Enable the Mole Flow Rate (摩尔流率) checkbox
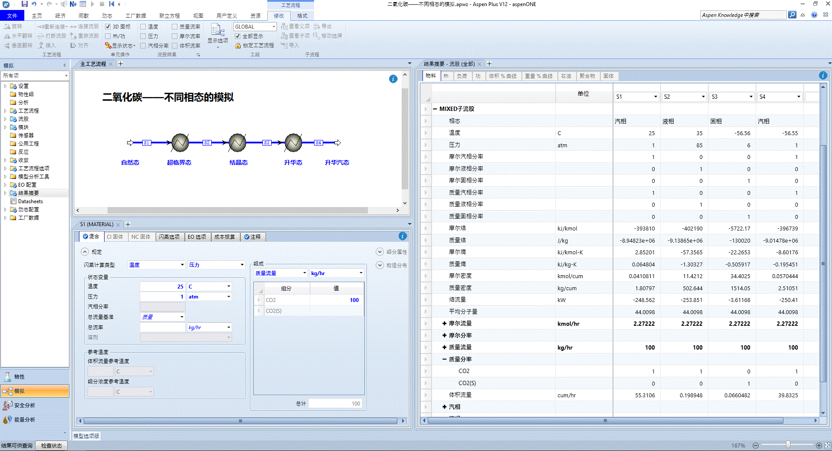The height and width of the screenshot is (451, 832). pyautogui.click(x=175, y=36)
